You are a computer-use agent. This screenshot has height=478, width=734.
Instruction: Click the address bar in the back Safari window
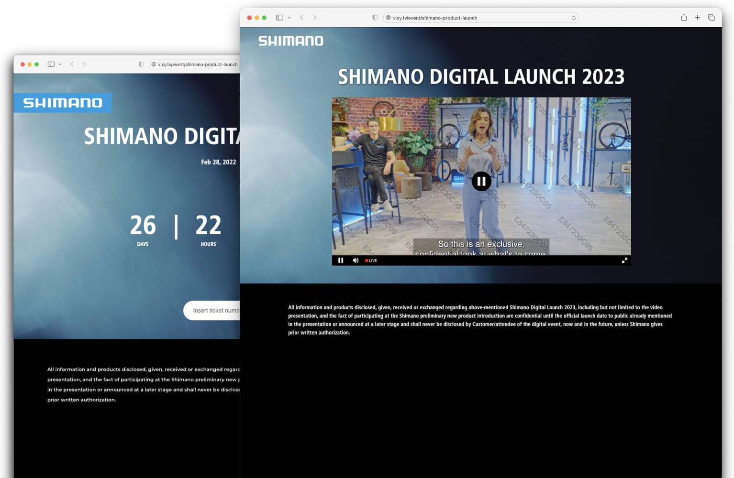point(195,64)
